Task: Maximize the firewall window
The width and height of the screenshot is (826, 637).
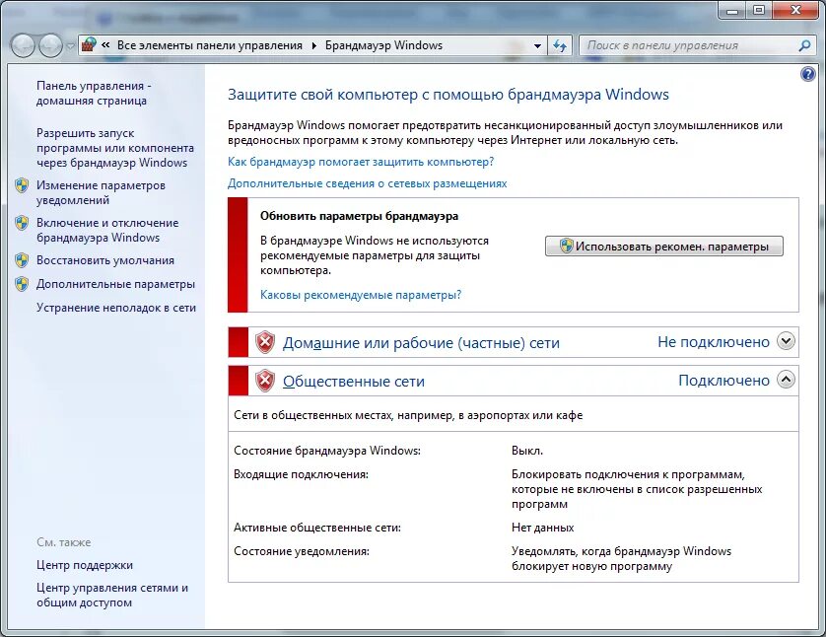Action: pyautogui.click(x=759, y=10)
